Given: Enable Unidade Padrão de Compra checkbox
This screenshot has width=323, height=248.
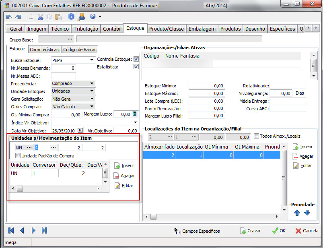Looking at the screenshot, I should click(18, 156).
